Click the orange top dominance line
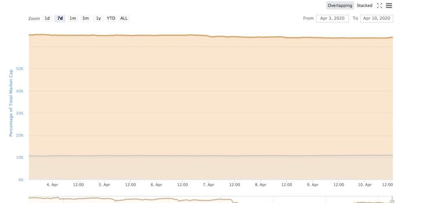422x203 pixels. tap(156, 35)
